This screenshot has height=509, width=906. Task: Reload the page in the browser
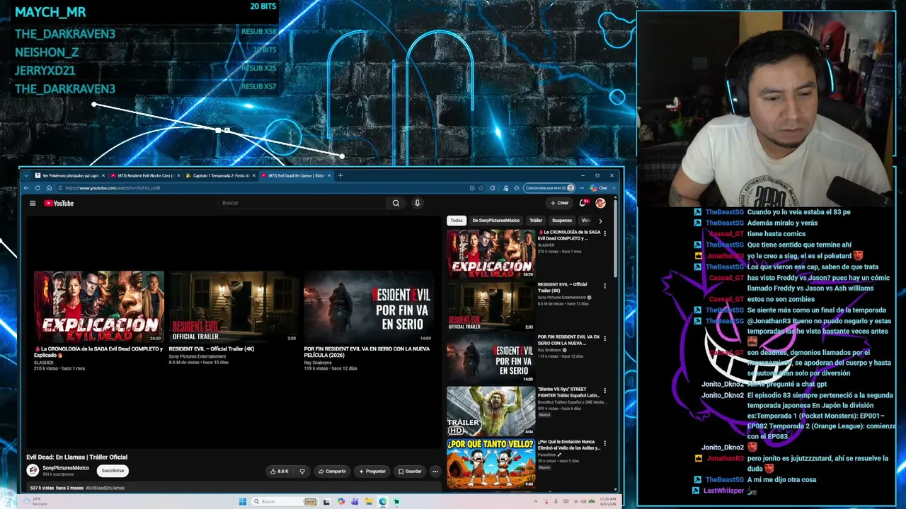[x=38, y=188]
